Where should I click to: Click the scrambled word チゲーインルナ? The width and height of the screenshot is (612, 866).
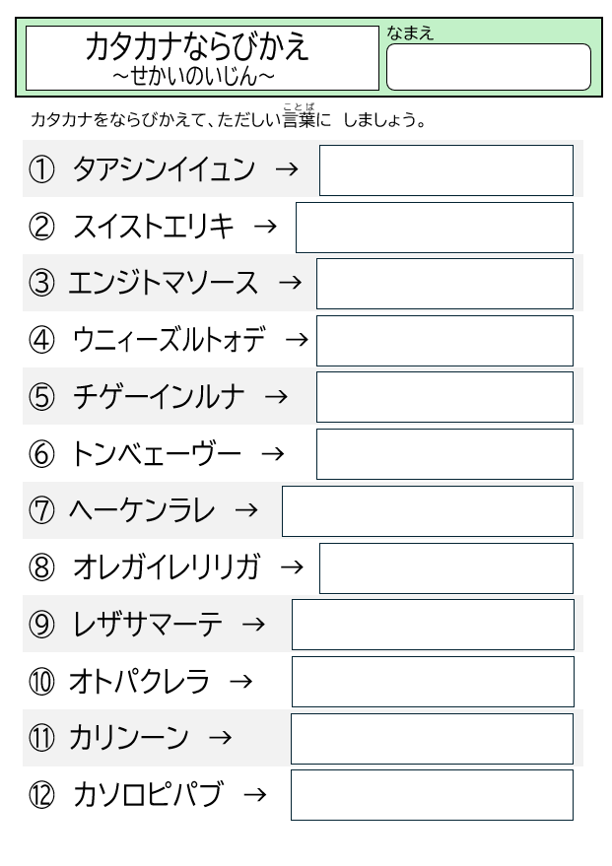pyautogui.click(x=159, y=397)
